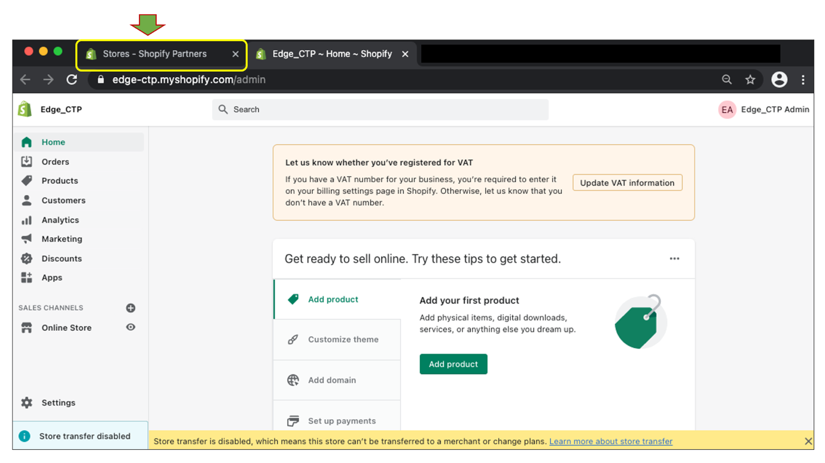This screenshot has height=463, width=825.
Task: Click the Online Store storefront icon
Action: (26, 328)
